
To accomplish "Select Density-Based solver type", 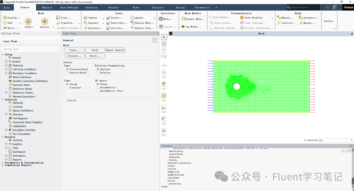I will (x=67, y=73).
